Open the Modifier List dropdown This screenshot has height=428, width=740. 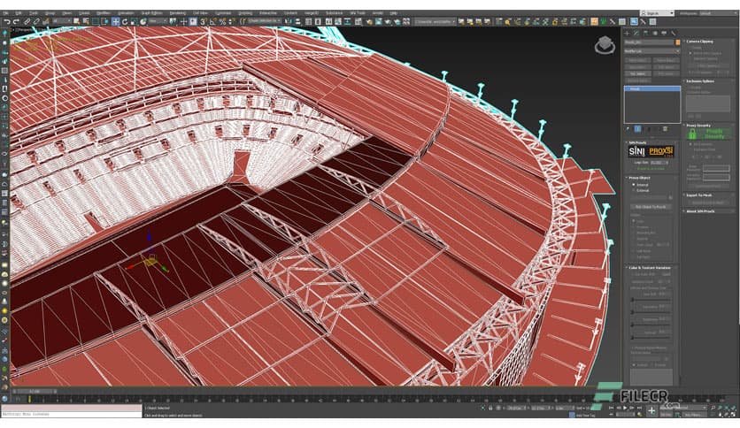(x=651, y=51)
